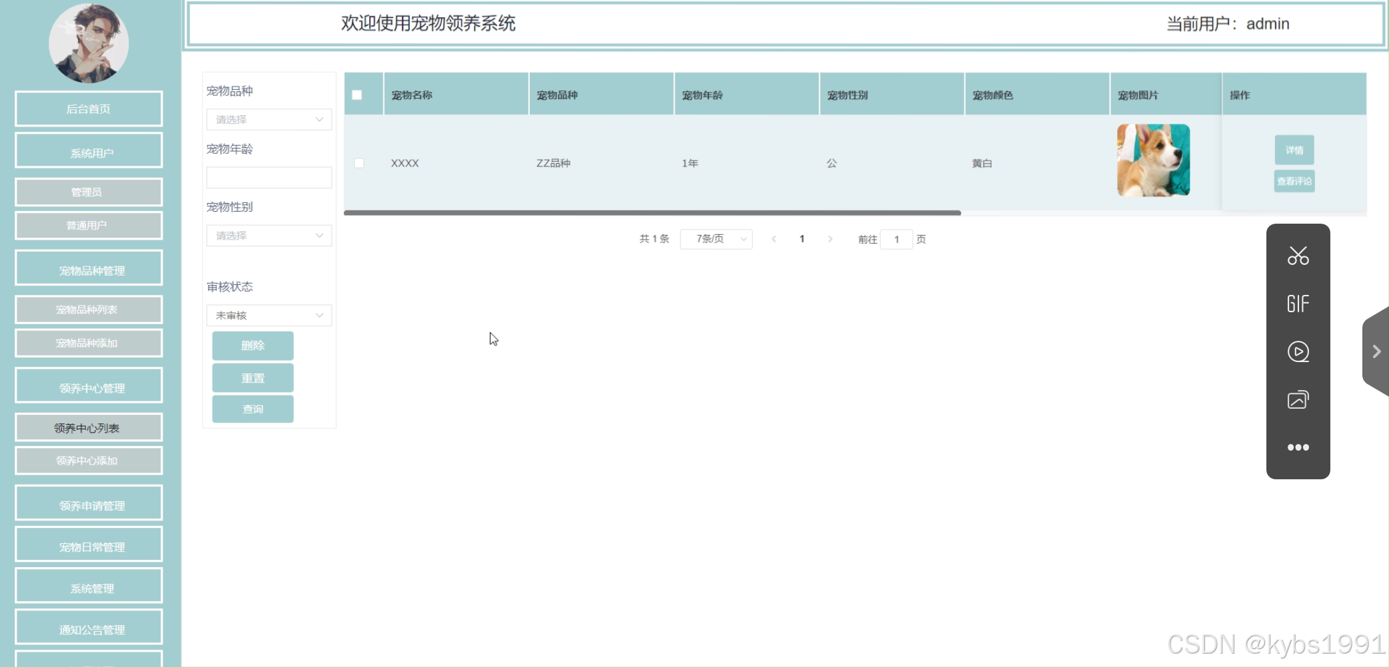Go to previous page arrow
This screenshot has width=1389, height=667.
point(774,239)
